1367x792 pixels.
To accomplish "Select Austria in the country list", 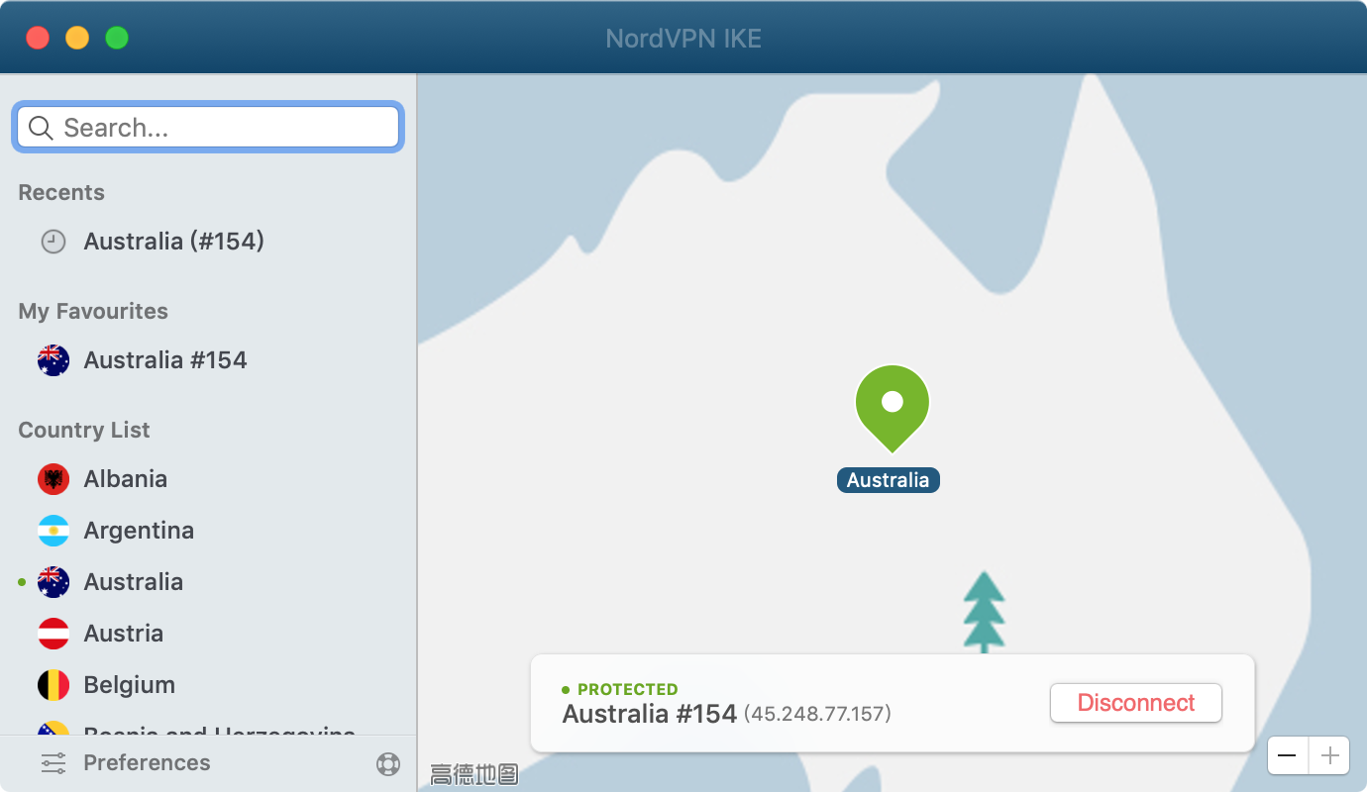I will 123,634.
